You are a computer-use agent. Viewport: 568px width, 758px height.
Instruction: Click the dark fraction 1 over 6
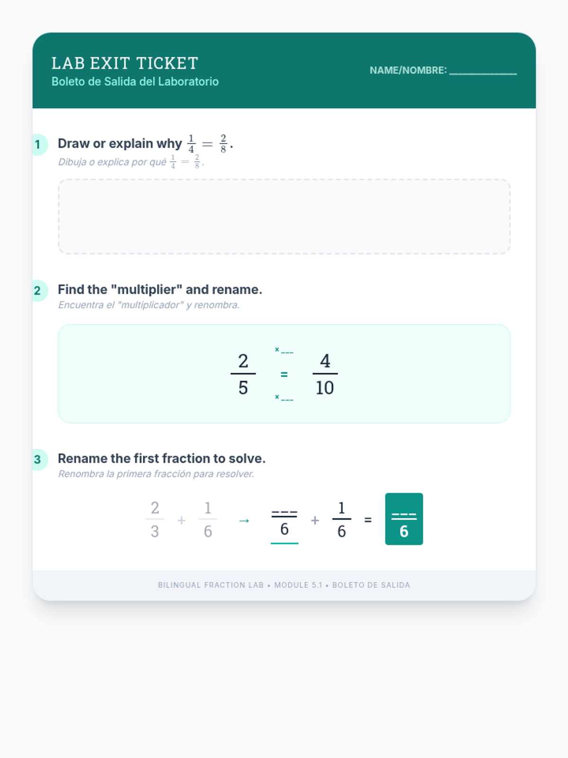tap(341, 519)
